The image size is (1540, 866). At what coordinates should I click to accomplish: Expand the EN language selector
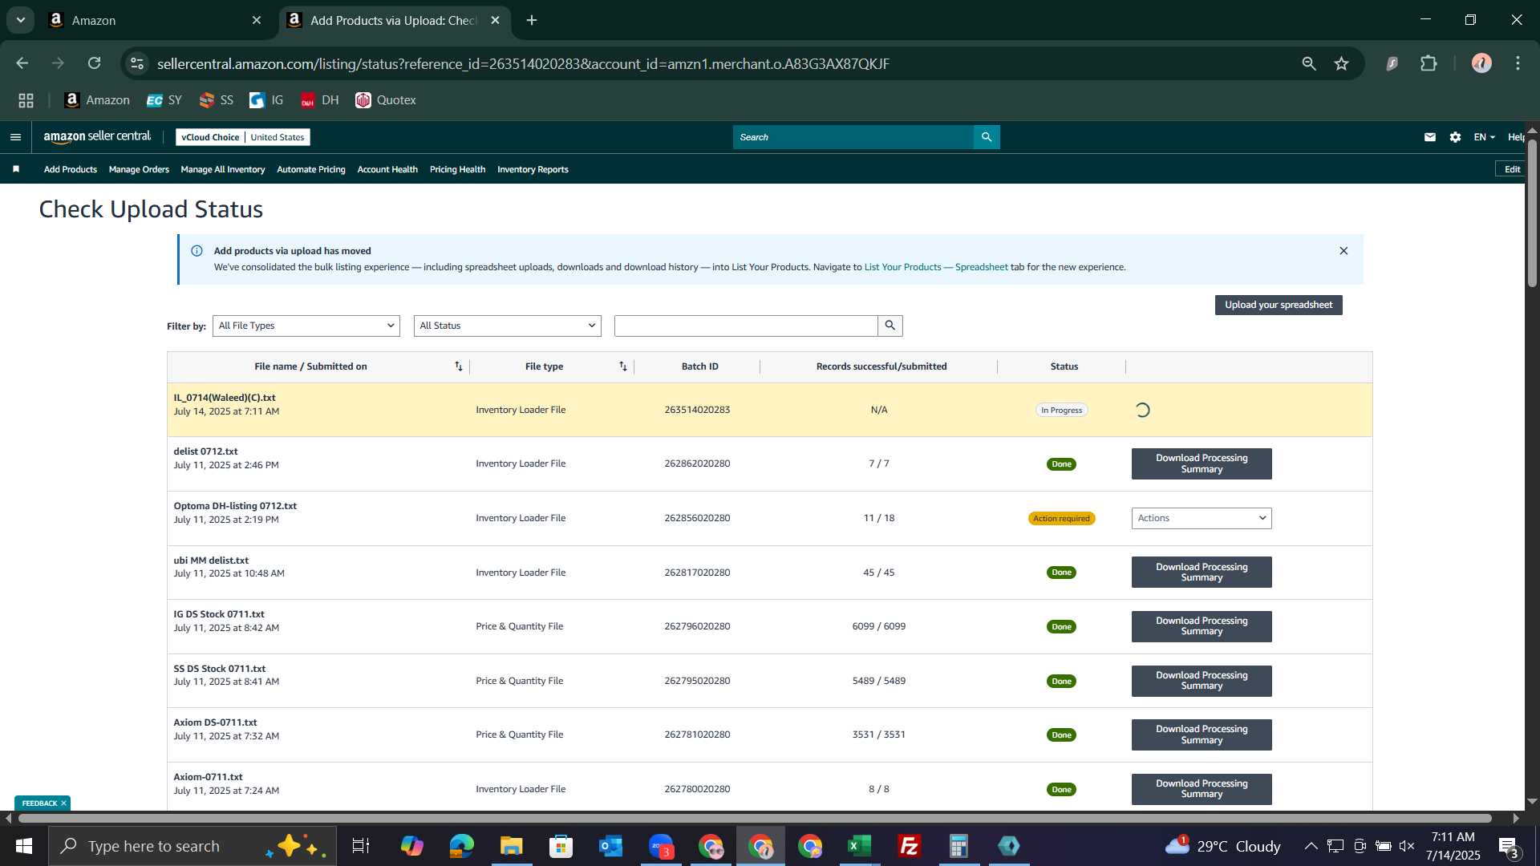(x=1484, y=137)
